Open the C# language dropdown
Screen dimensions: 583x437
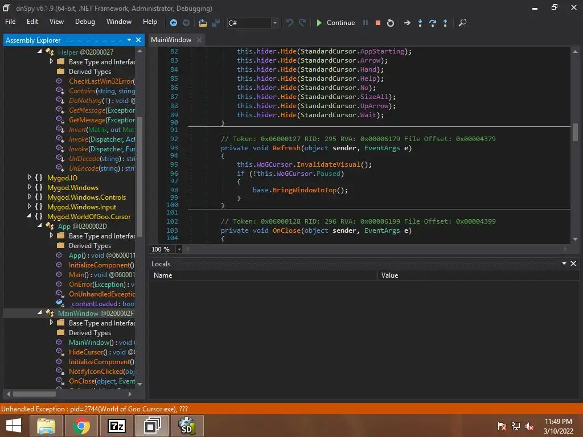pyautogui.click(x=275, y=23)
